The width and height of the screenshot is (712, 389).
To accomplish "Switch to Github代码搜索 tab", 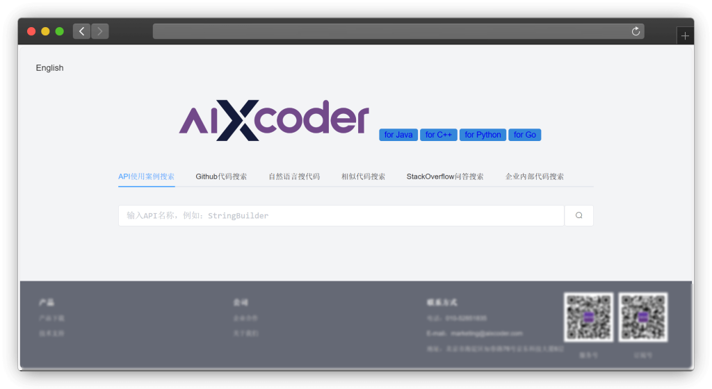I will [x=221, y=176].
